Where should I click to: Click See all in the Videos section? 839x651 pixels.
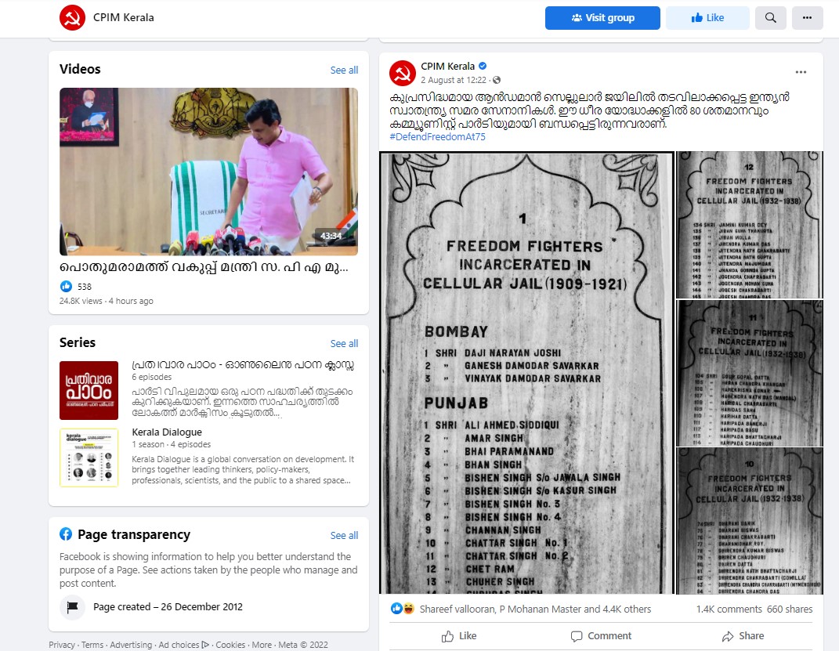344,70
